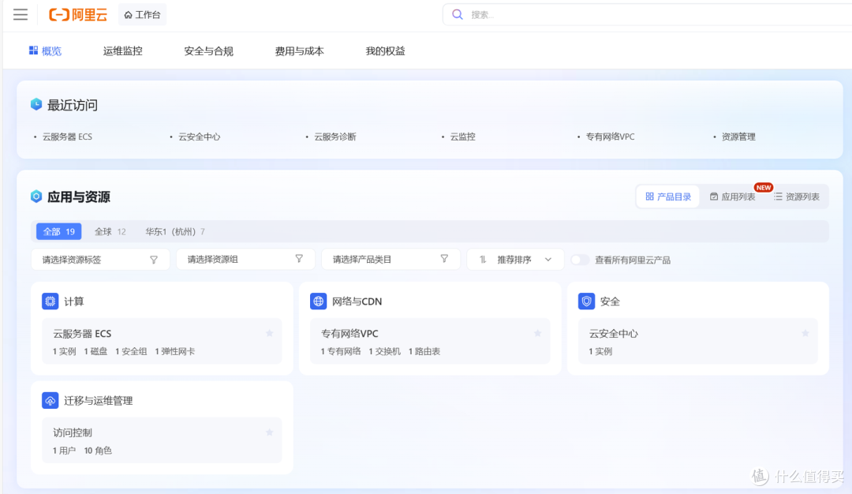Switch to the 我的权益 tab
This screenshot has height=494, width=852.
(385, 51)
